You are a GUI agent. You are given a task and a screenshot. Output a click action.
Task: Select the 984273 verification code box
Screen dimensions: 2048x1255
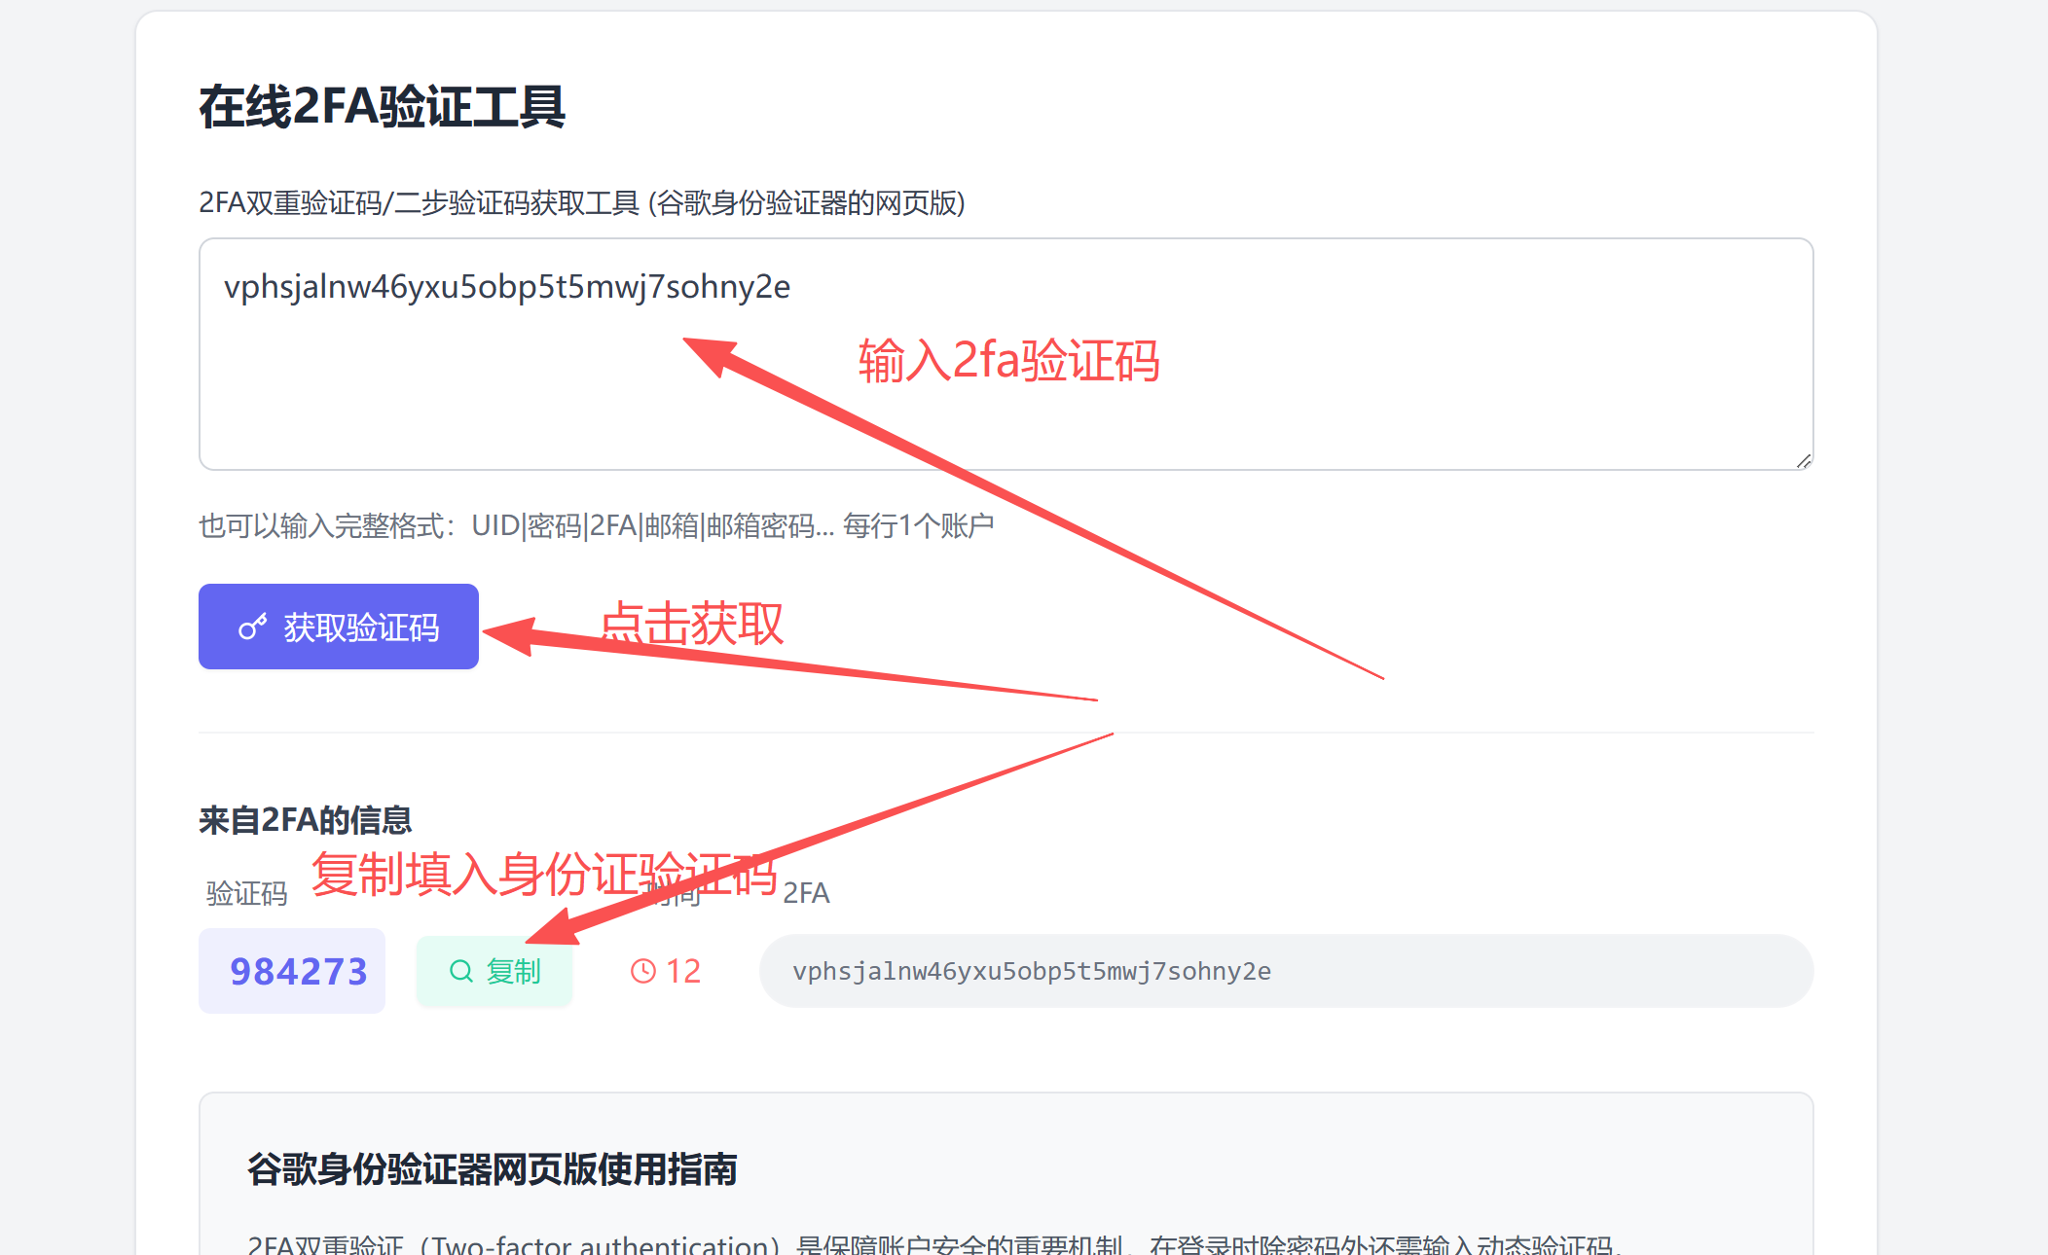(292, 971)
